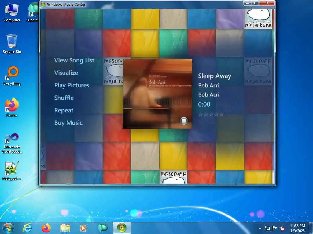
Task: Click the Windows Media Center title bar icon
Action: coord(43,4)
